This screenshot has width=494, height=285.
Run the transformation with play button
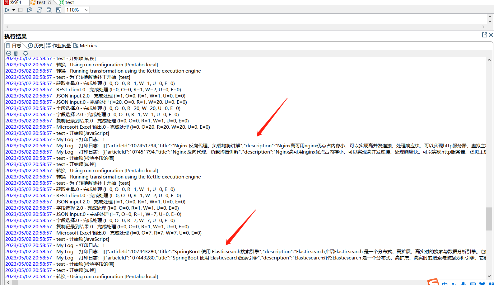(7, 10)
